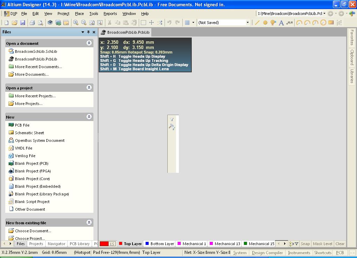Image resolution: width=357 pixels, height=258 pixels.
Task: Fit document with the zoom-fit magnifier icon
Action: coord(92,23)
